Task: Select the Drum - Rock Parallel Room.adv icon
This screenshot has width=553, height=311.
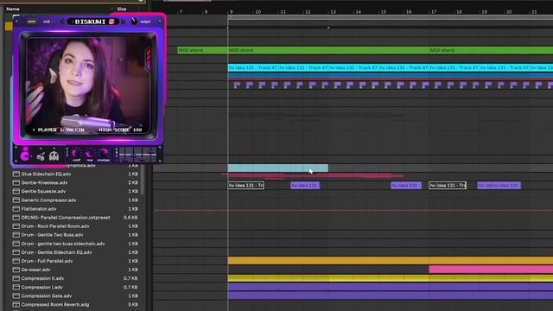Action: pyautogui.click(x=16, y=226)
